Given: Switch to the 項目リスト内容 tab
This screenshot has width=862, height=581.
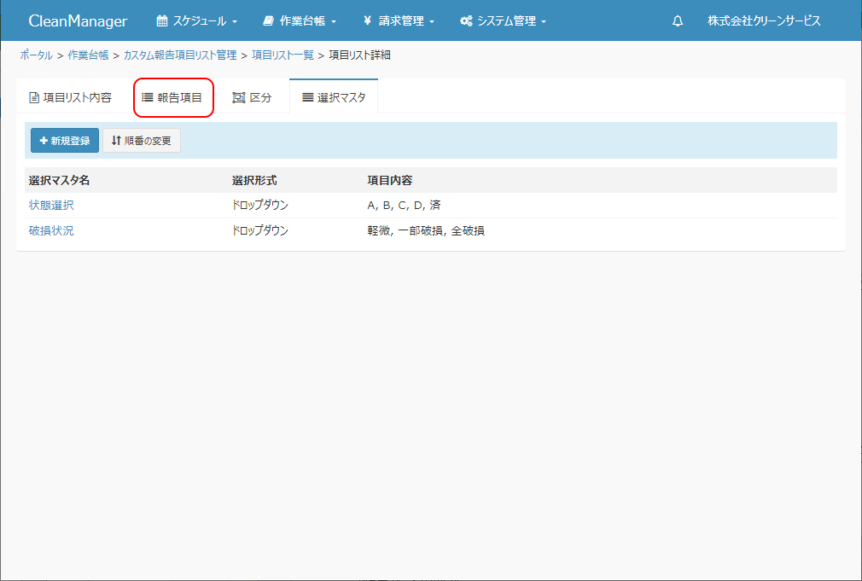Looking at the screenshot, I should point(71,97).
